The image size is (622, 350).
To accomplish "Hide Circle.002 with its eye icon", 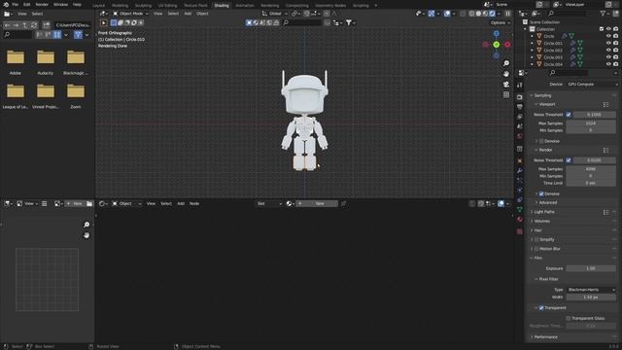I will 608,51.
